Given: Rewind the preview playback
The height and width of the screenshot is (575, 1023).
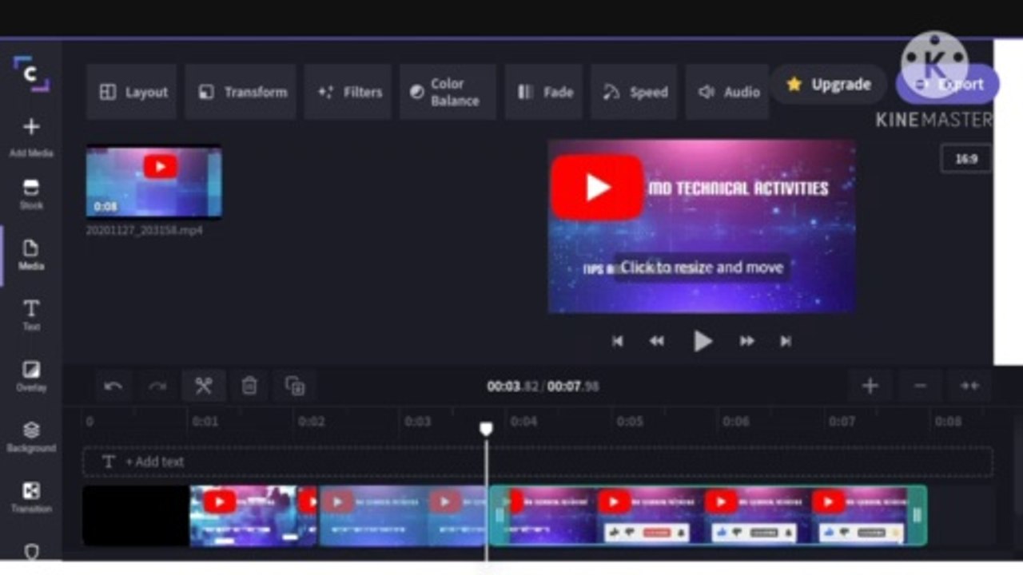Looking at the screenshot, I should click(x=657, y=341).
